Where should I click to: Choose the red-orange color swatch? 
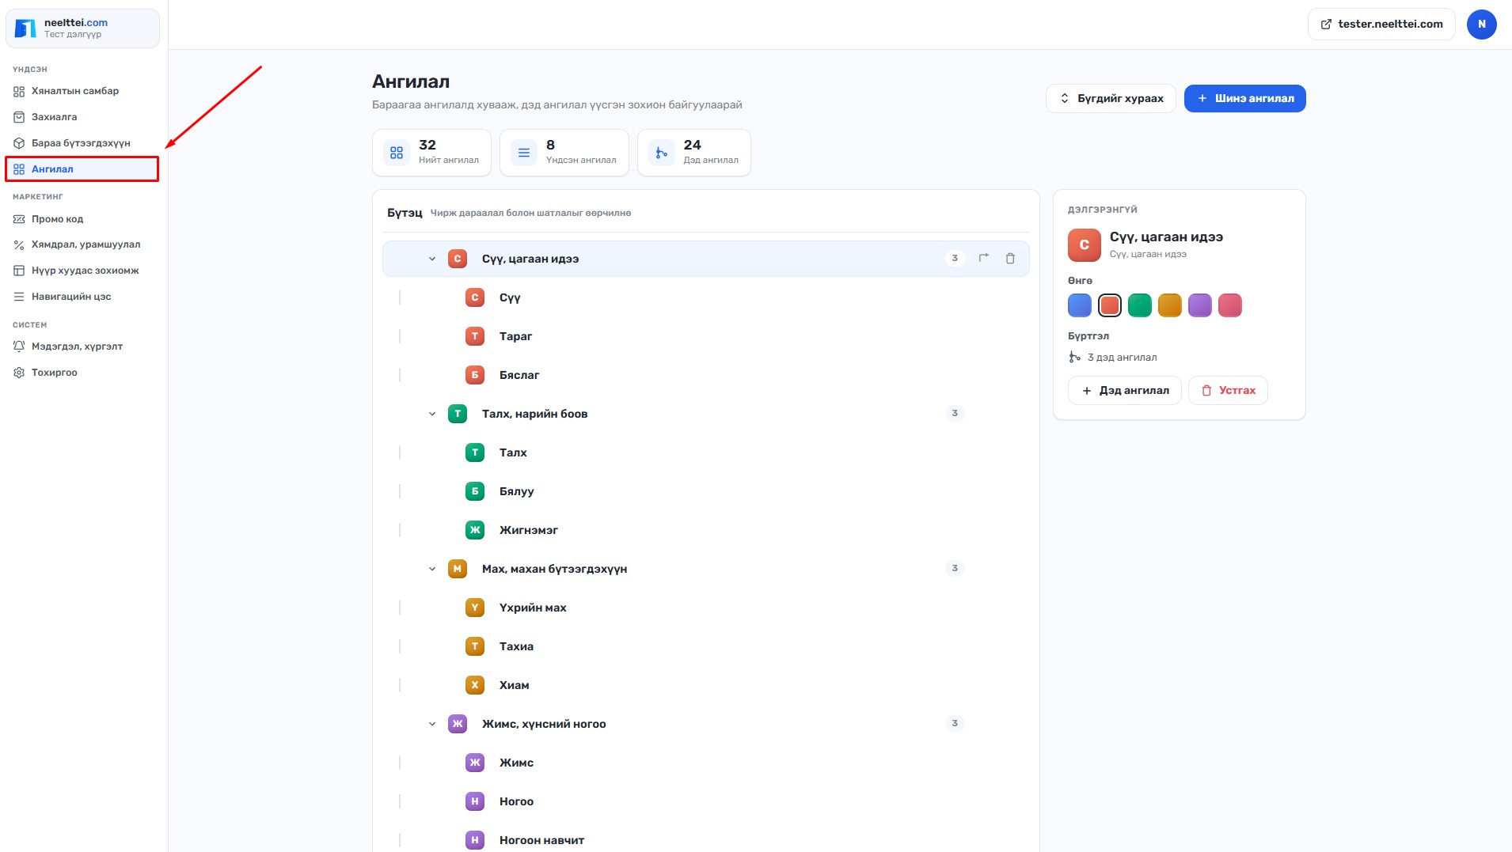[x=1110, y=305]
